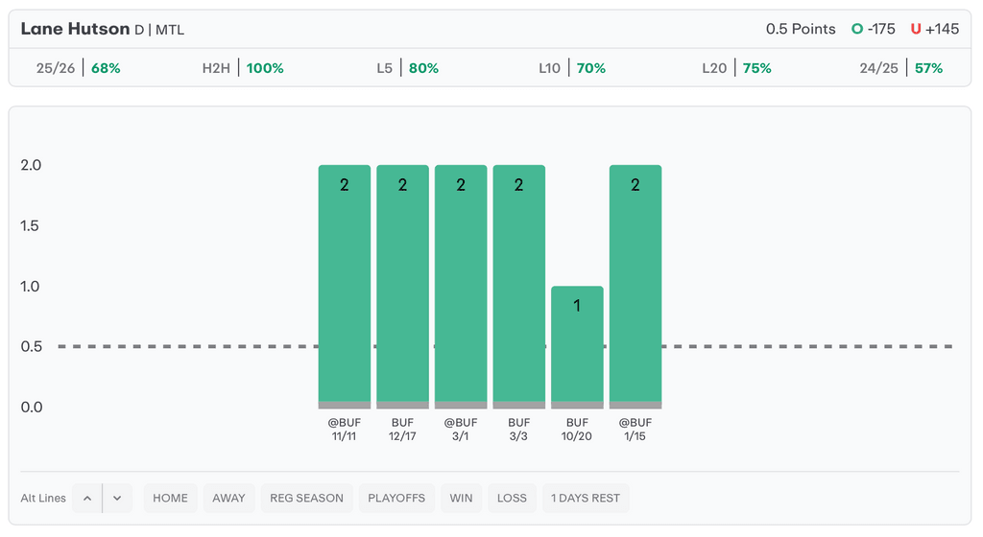Click the Alt Lines down arrow
This screenshot has width=983, height=537.
point(117,498)
